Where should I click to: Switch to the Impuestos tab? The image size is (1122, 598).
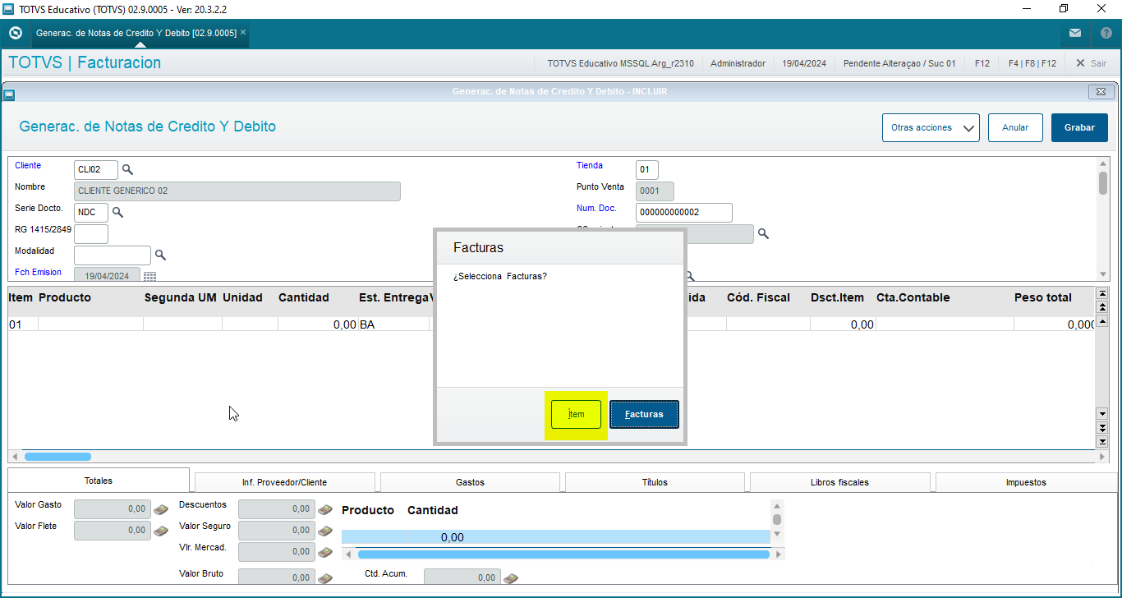[x=1026, y=482]
